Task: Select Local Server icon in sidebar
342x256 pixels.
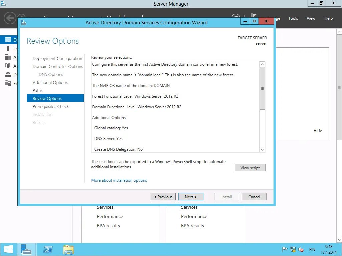Action: pos(8,48)
